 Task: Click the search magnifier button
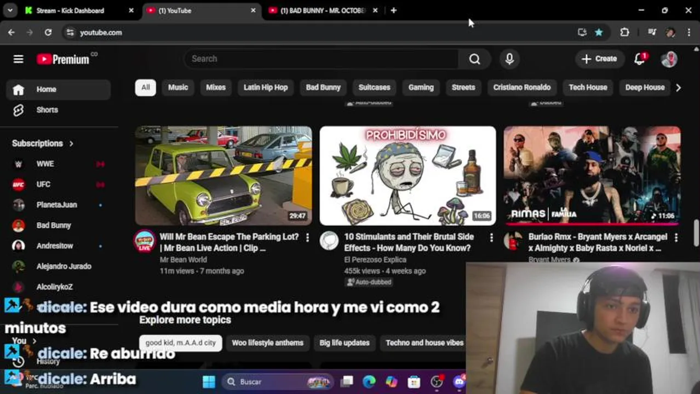click(x=474, y=59)
